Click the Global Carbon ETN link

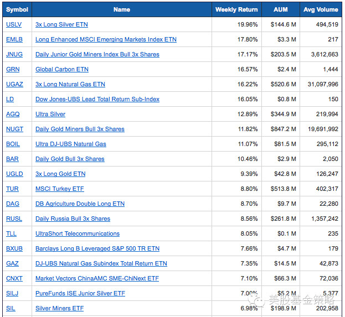[61, 69]
